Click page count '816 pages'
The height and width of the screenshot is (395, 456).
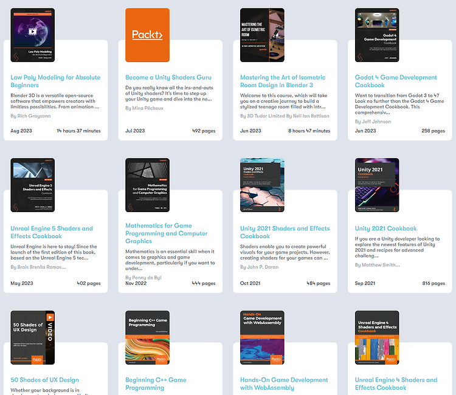pos(434,283)
